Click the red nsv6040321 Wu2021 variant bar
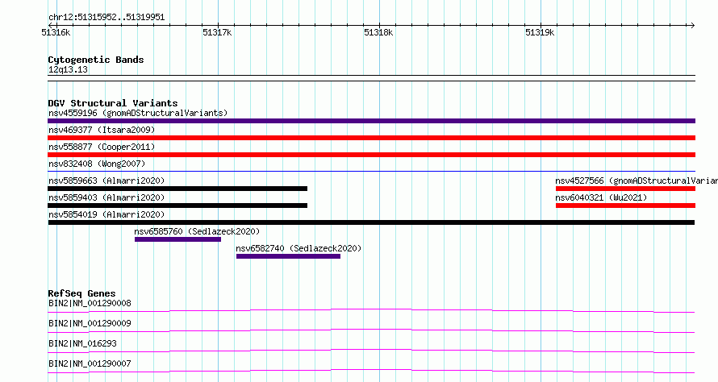 (x=625, y=206)
